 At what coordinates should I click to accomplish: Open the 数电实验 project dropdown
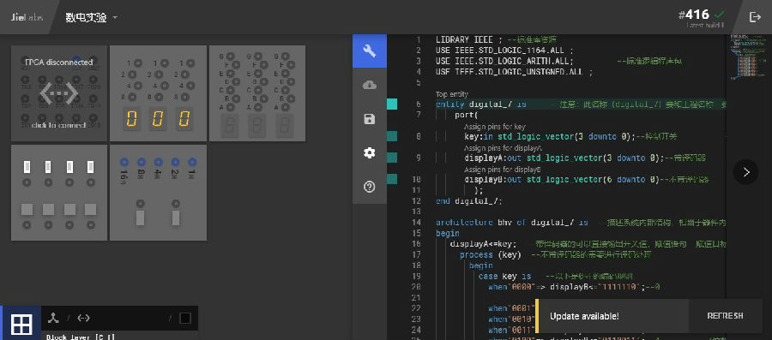coord(92,18)
